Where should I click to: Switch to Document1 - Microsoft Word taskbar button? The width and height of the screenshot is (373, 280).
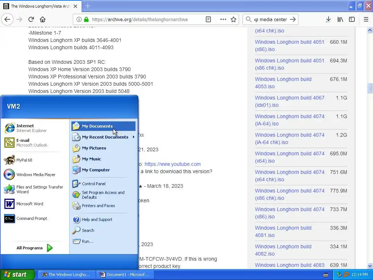pyautogui.click(x=125, y=275)
